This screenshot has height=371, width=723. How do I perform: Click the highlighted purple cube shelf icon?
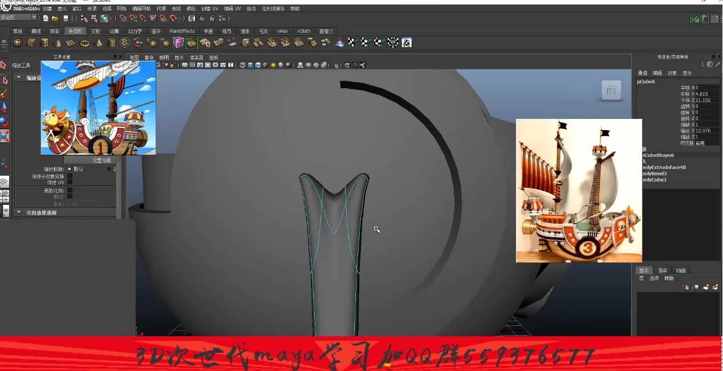[x=178, y=43]
